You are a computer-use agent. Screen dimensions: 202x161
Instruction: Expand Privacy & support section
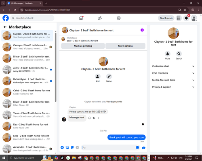pos(173,87)
